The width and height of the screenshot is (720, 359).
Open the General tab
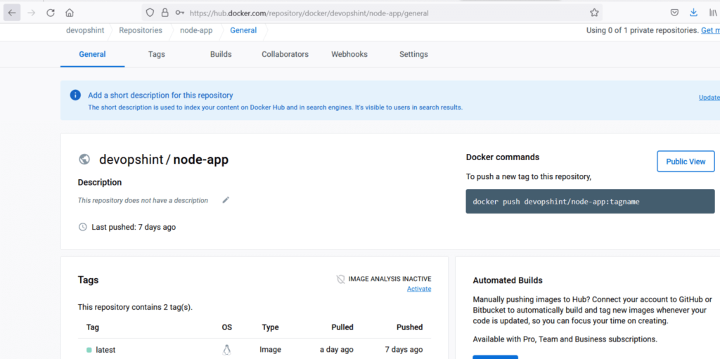92,54
